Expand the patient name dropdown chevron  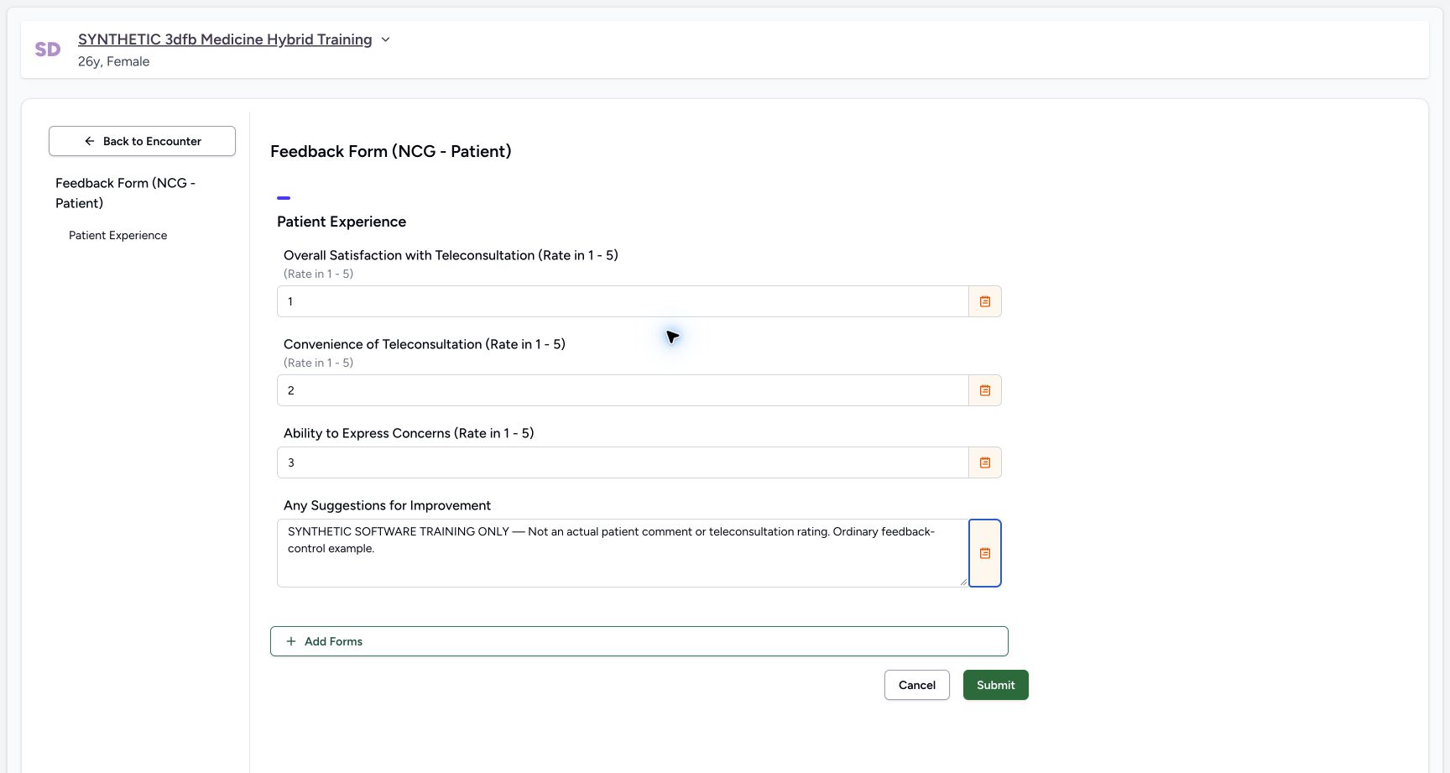(x=385, y=39)
